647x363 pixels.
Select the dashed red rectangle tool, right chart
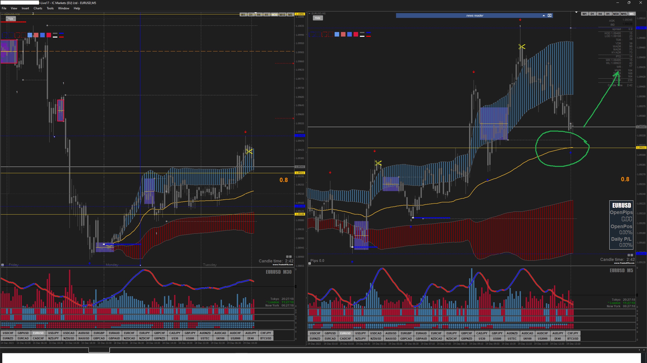click(x=330, y=35)
